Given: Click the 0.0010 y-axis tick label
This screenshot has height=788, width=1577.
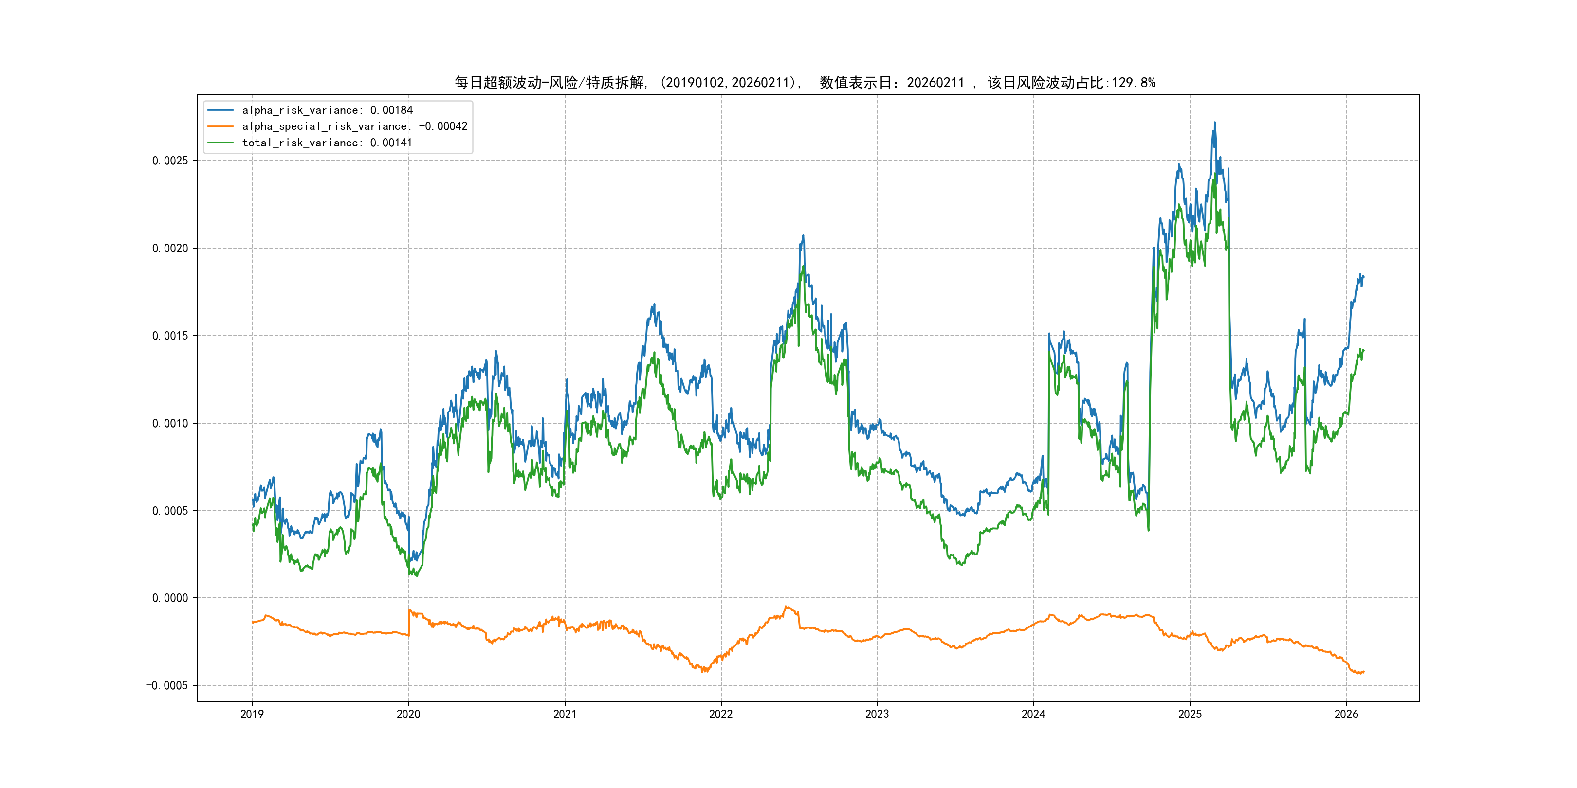Looking at the screenshot, I should pos(169,423).
